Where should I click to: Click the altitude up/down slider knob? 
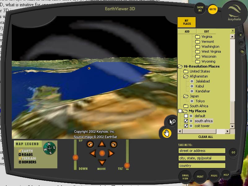tap(75, 157)
